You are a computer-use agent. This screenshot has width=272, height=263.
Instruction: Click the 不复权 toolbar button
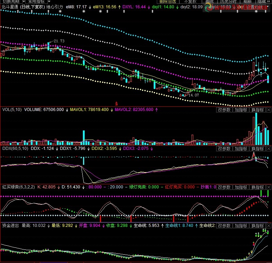coord(190,1)
